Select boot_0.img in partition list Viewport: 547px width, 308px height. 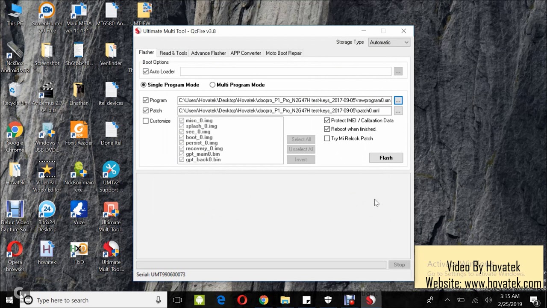199,137
